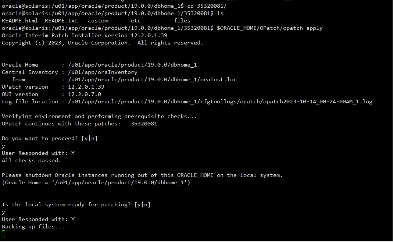Click the 'All checks passed.' line

pyautogui.click(x=31, y=160)
